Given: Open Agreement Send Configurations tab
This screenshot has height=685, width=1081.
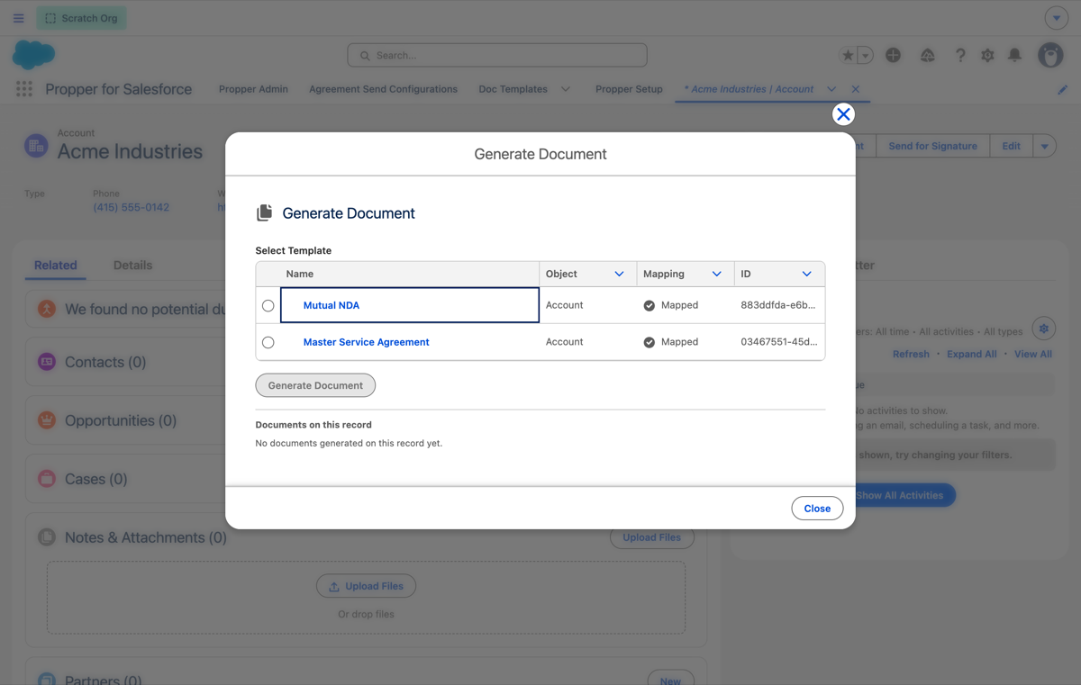Looking at the screenshot, I should tap(383, 89).
